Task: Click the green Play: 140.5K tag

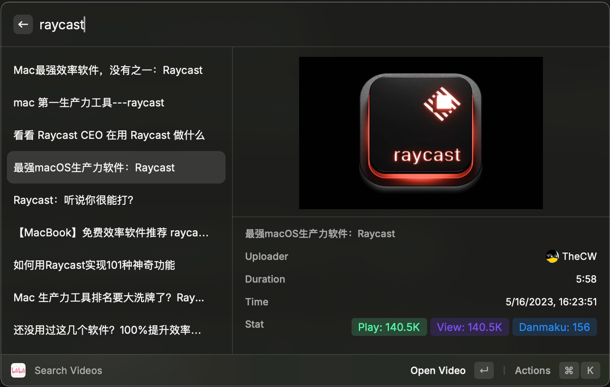Action: pos(389,327)
